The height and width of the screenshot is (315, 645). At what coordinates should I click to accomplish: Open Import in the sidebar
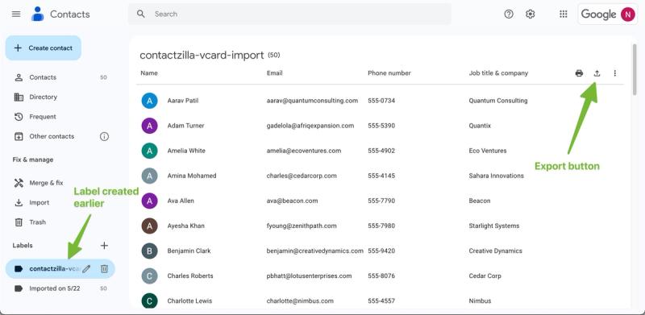coord(60,203)
